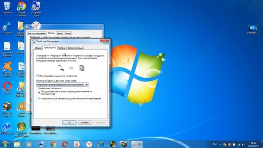Launch Opera from the desktop shortcut
This screenshot has height=148, width=263.
pyautogui.click(x=7, y=88)
